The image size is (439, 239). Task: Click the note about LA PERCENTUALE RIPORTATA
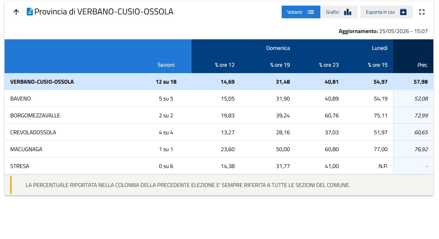pyautogui.click(x=188, y=185)
